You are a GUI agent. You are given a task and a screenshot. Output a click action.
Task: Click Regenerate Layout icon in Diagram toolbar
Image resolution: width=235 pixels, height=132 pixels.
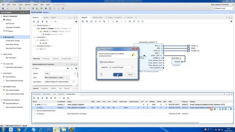coord(134,22)
